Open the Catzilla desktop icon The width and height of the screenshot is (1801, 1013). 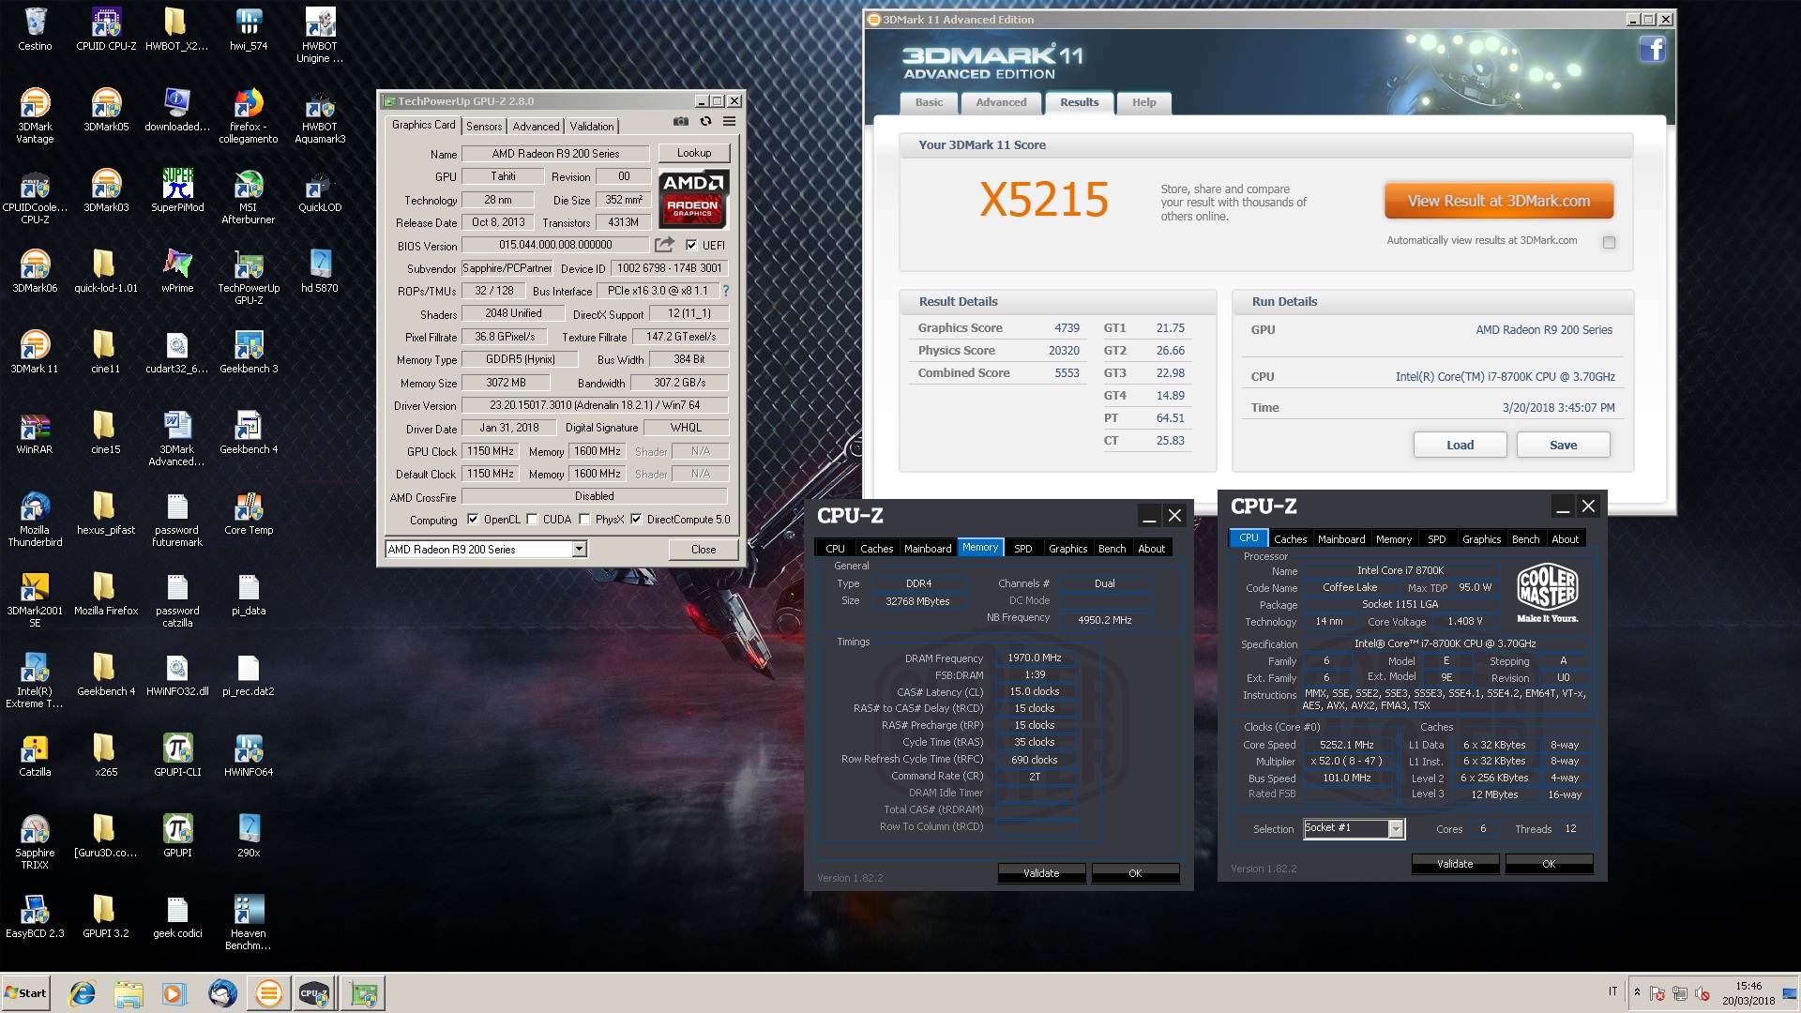point(35,755)
